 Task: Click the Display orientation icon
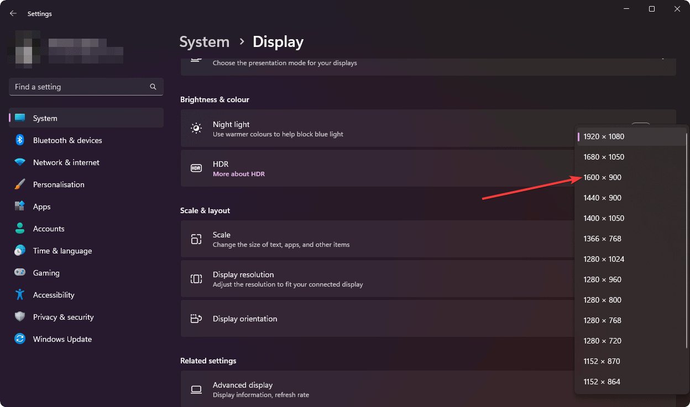(x=196, y=319)
